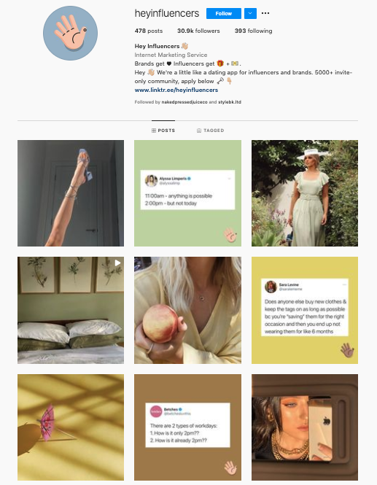This screenshot has height=485, width=377.
Task: Click the tagged person icon beside TAGGED
Action: tap(199, 131)
